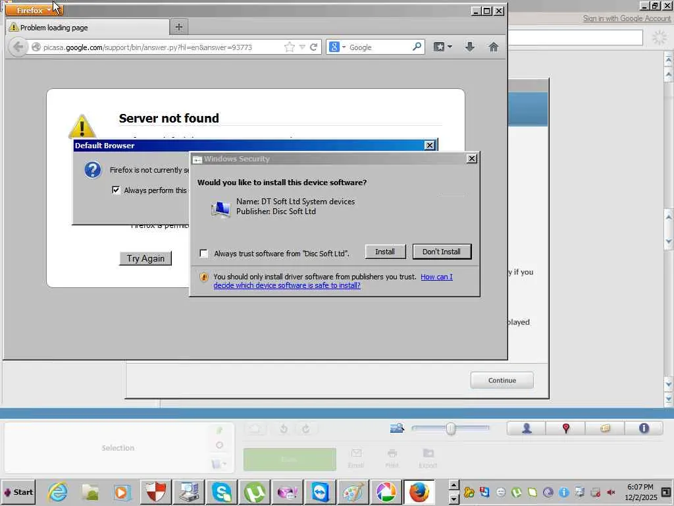674x506 pixels.
Task: Go back with Firefox back arrow
Action: [x=18, y=47]
